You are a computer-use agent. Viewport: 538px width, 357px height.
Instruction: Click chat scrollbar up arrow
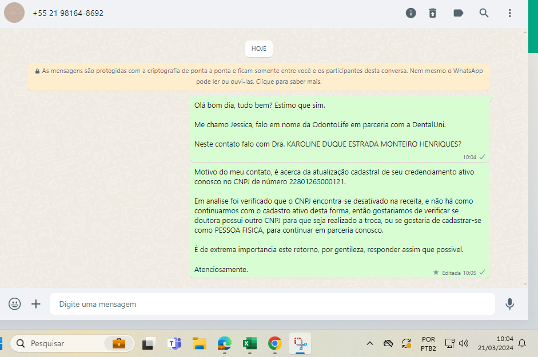[525, 33]
